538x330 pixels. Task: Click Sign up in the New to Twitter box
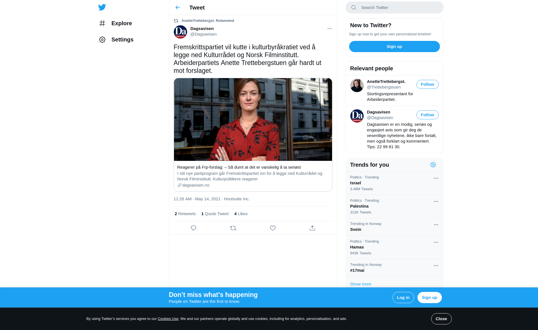click(x=395, y=47)
